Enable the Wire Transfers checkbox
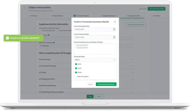 click(x=76, y=77)
